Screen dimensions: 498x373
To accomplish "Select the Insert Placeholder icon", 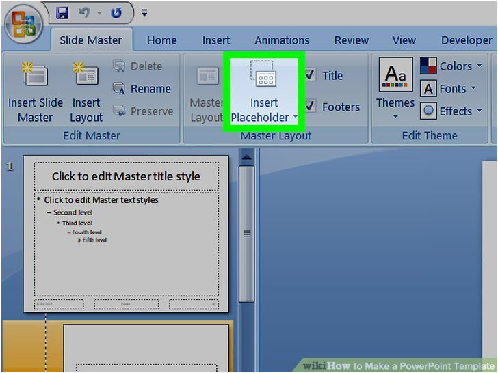I will click(263, 78).
